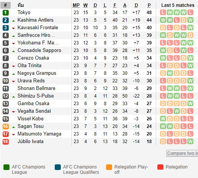Click the Relegation Play-off orange legend swatch
Image resolution: width=198 pixels, height=178 pixels.
pyautogui.click(x=109, y=167)
